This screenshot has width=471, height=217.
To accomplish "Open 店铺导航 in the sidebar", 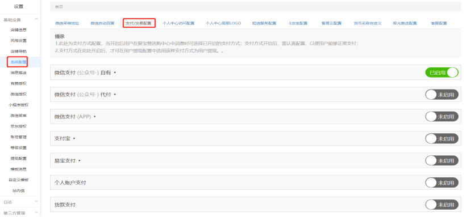I will (19, 51).
